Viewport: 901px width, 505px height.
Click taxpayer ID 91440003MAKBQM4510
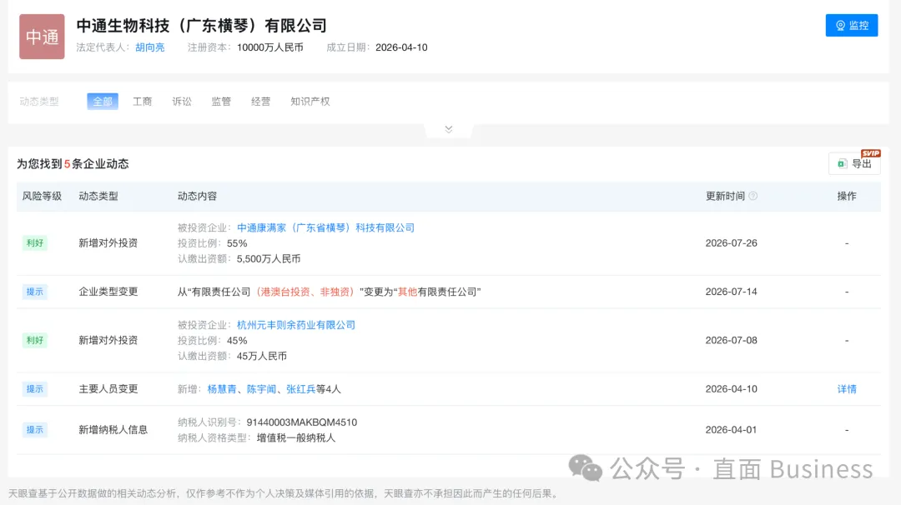pos(302,422)
